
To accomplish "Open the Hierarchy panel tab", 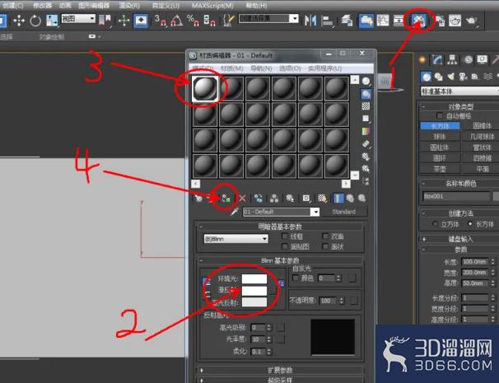I will (452, 59).
